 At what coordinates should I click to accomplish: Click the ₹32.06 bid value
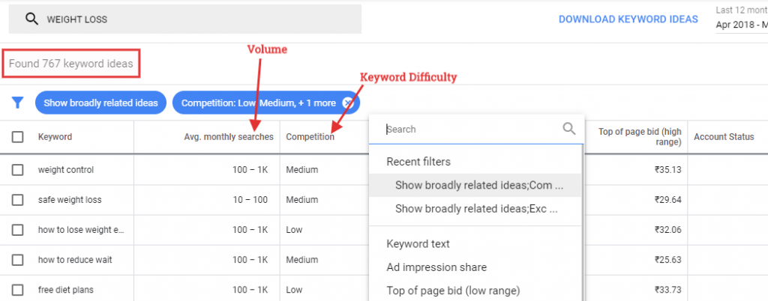(667, 230)
